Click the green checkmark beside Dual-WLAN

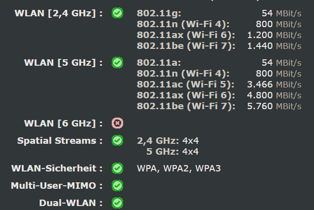click(x=117, y=203)
